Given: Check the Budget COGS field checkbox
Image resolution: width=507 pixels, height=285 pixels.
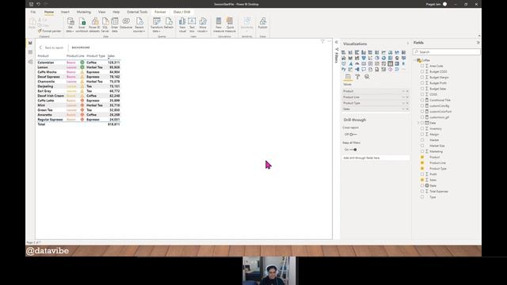Looking at the screenshot, I should tap(422, 71).
